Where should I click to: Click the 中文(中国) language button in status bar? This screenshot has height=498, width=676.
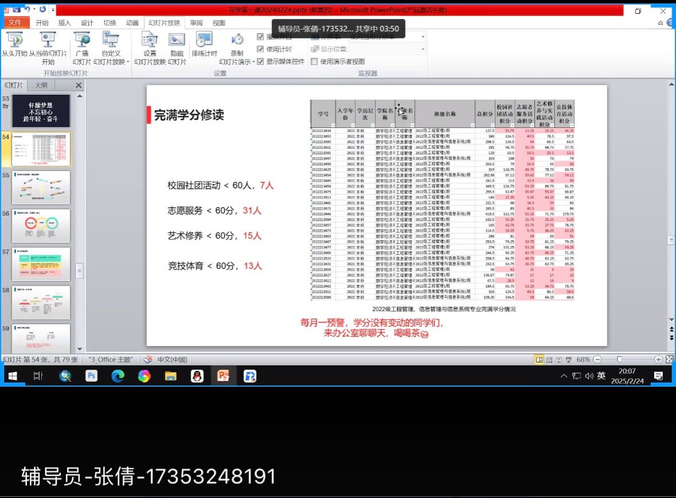click(x=172, y=360)
